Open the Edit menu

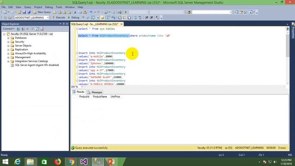click(x=11, y=7)
